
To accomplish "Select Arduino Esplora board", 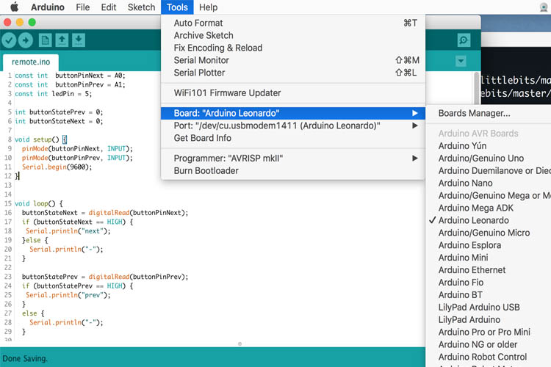I will coord(488,245).
